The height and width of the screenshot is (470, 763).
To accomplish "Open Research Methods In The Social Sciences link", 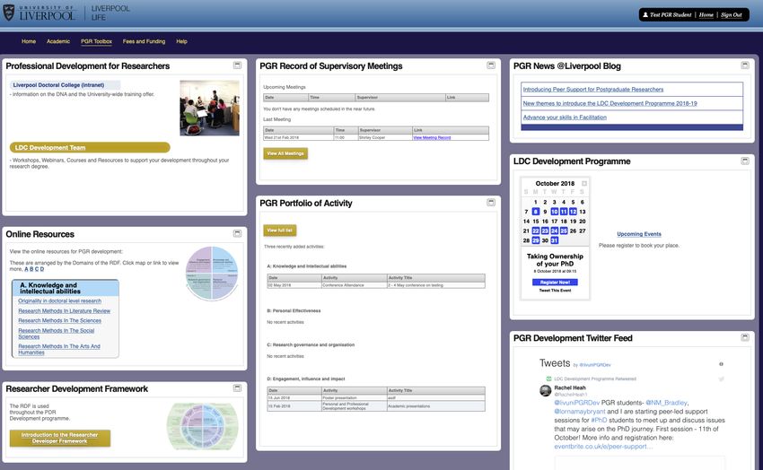I will tap(57, 334).
